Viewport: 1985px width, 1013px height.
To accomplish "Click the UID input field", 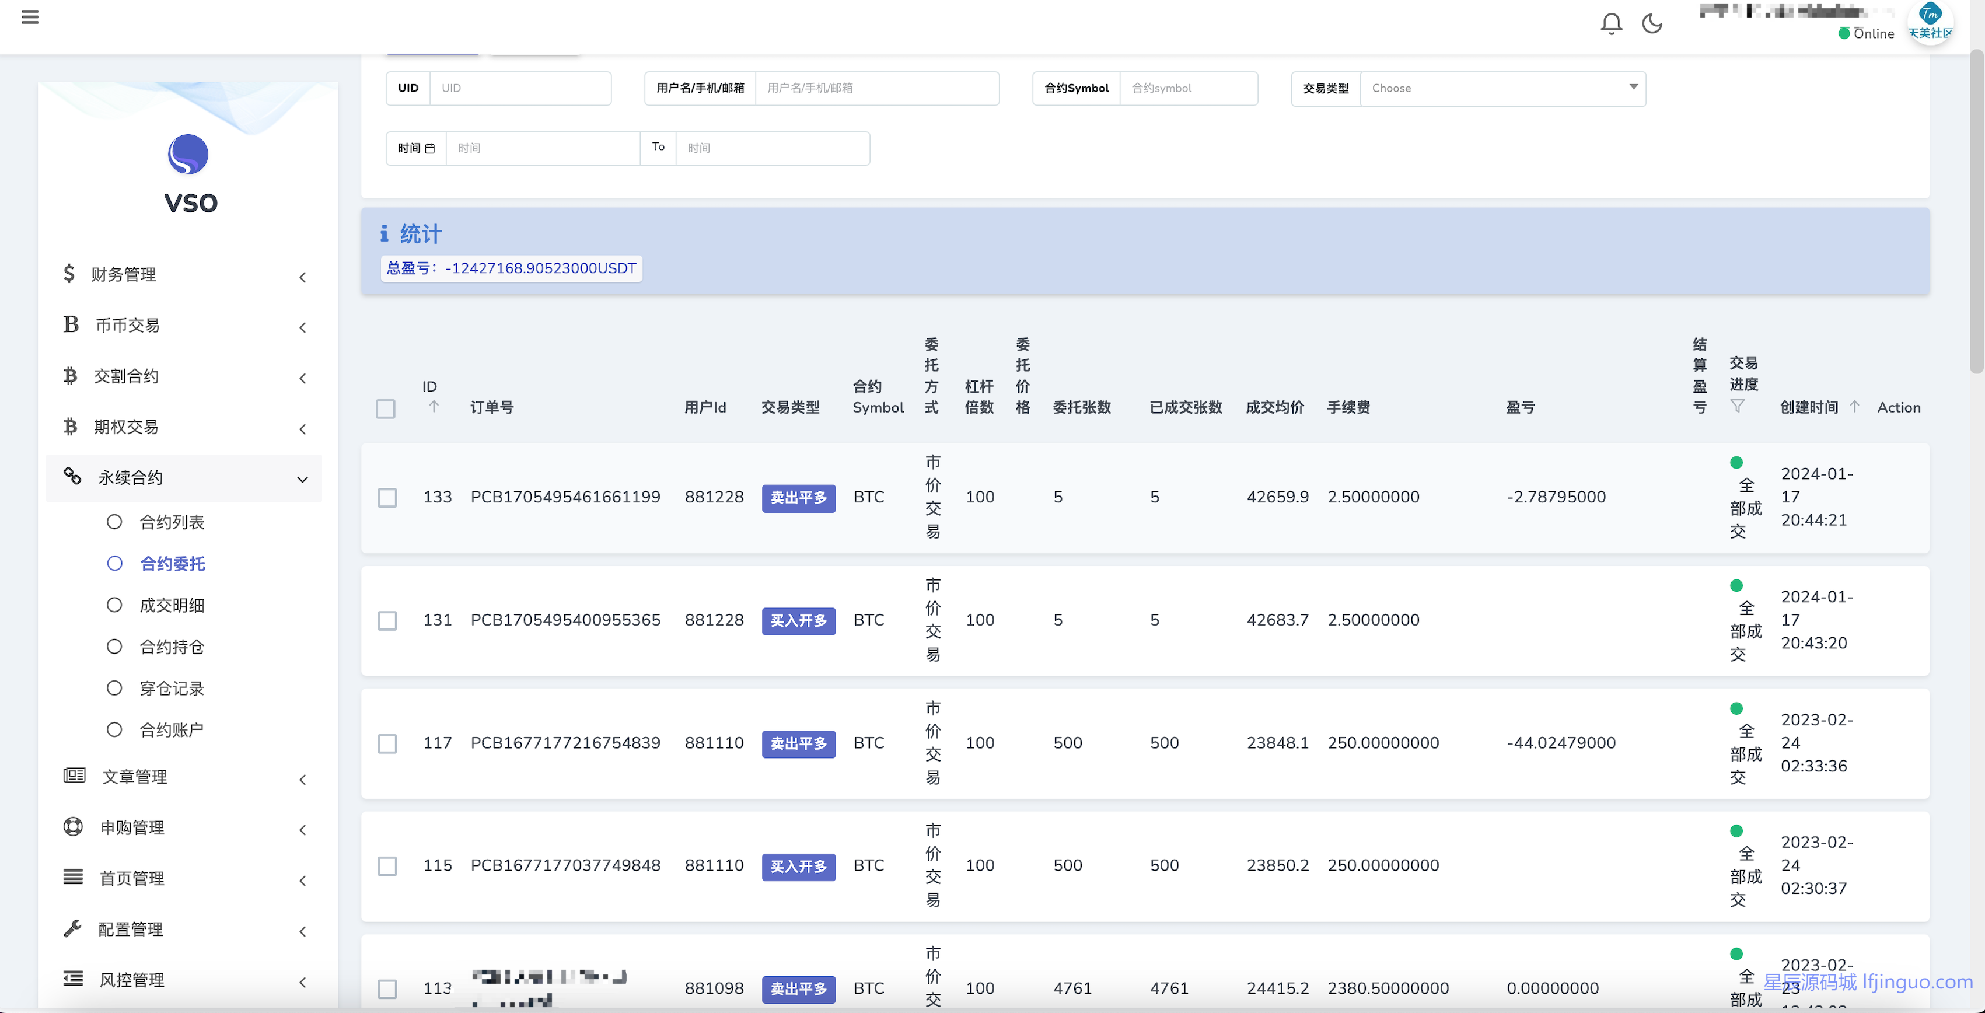I will coord(520,89).
